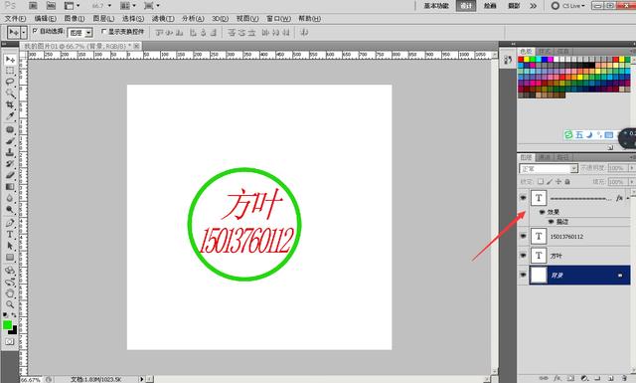The width and height of the screenshot is (636, 383).
Task: Select the Lasso tool
Action: point(10,82)
